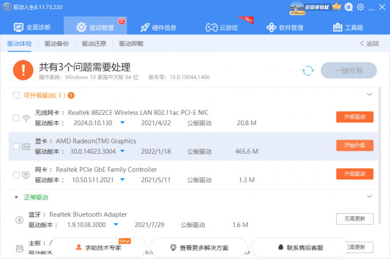
Task: Click the 2022/1/18 driver date
Action: (156, 152)
